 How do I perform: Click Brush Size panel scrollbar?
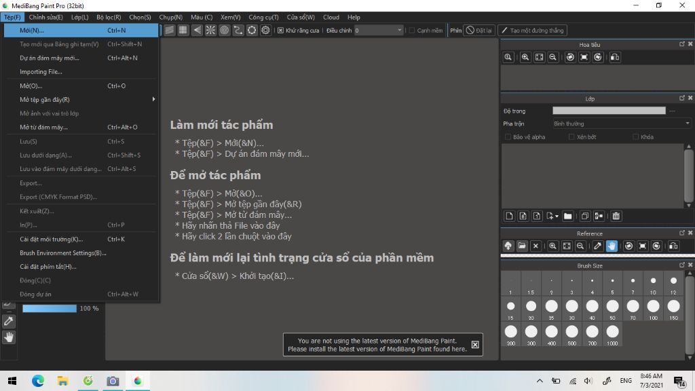(690, 315)
